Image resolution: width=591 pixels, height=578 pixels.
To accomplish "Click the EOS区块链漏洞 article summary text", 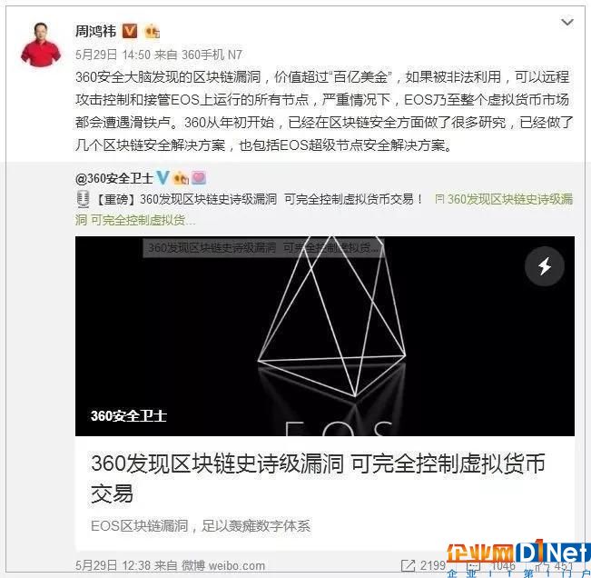I will [x=201, y=525].
